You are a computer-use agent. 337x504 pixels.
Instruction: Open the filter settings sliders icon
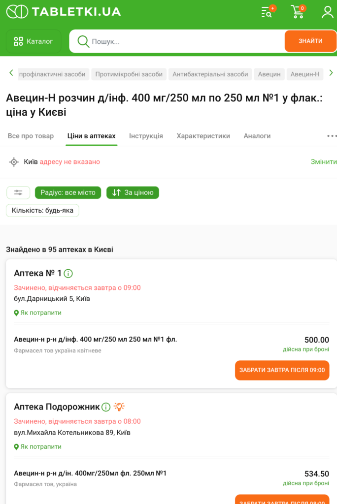(x=18, y=192)
